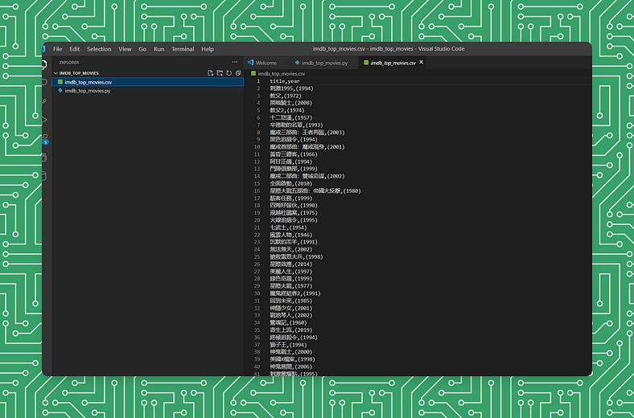Click the csv file icon in the active editor tab
The height and width of the screenshot is (418, 634).
[366, 63]
